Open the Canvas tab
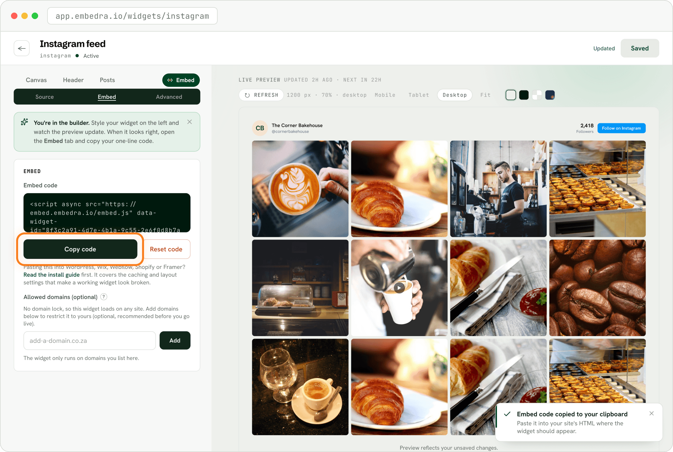This screenshot has height=452, width=673. [x=36, y=80]
